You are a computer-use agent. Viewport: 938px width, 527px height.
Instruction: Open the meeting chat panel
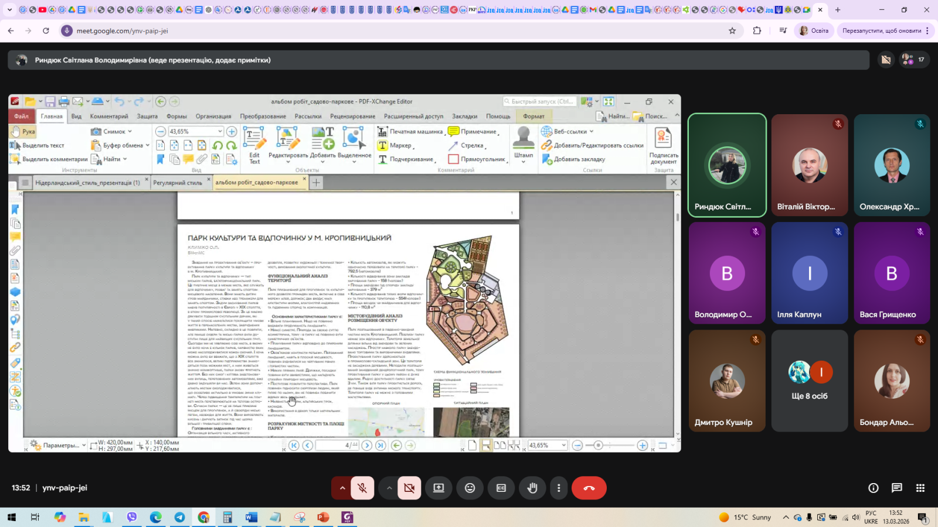(896, 488)
